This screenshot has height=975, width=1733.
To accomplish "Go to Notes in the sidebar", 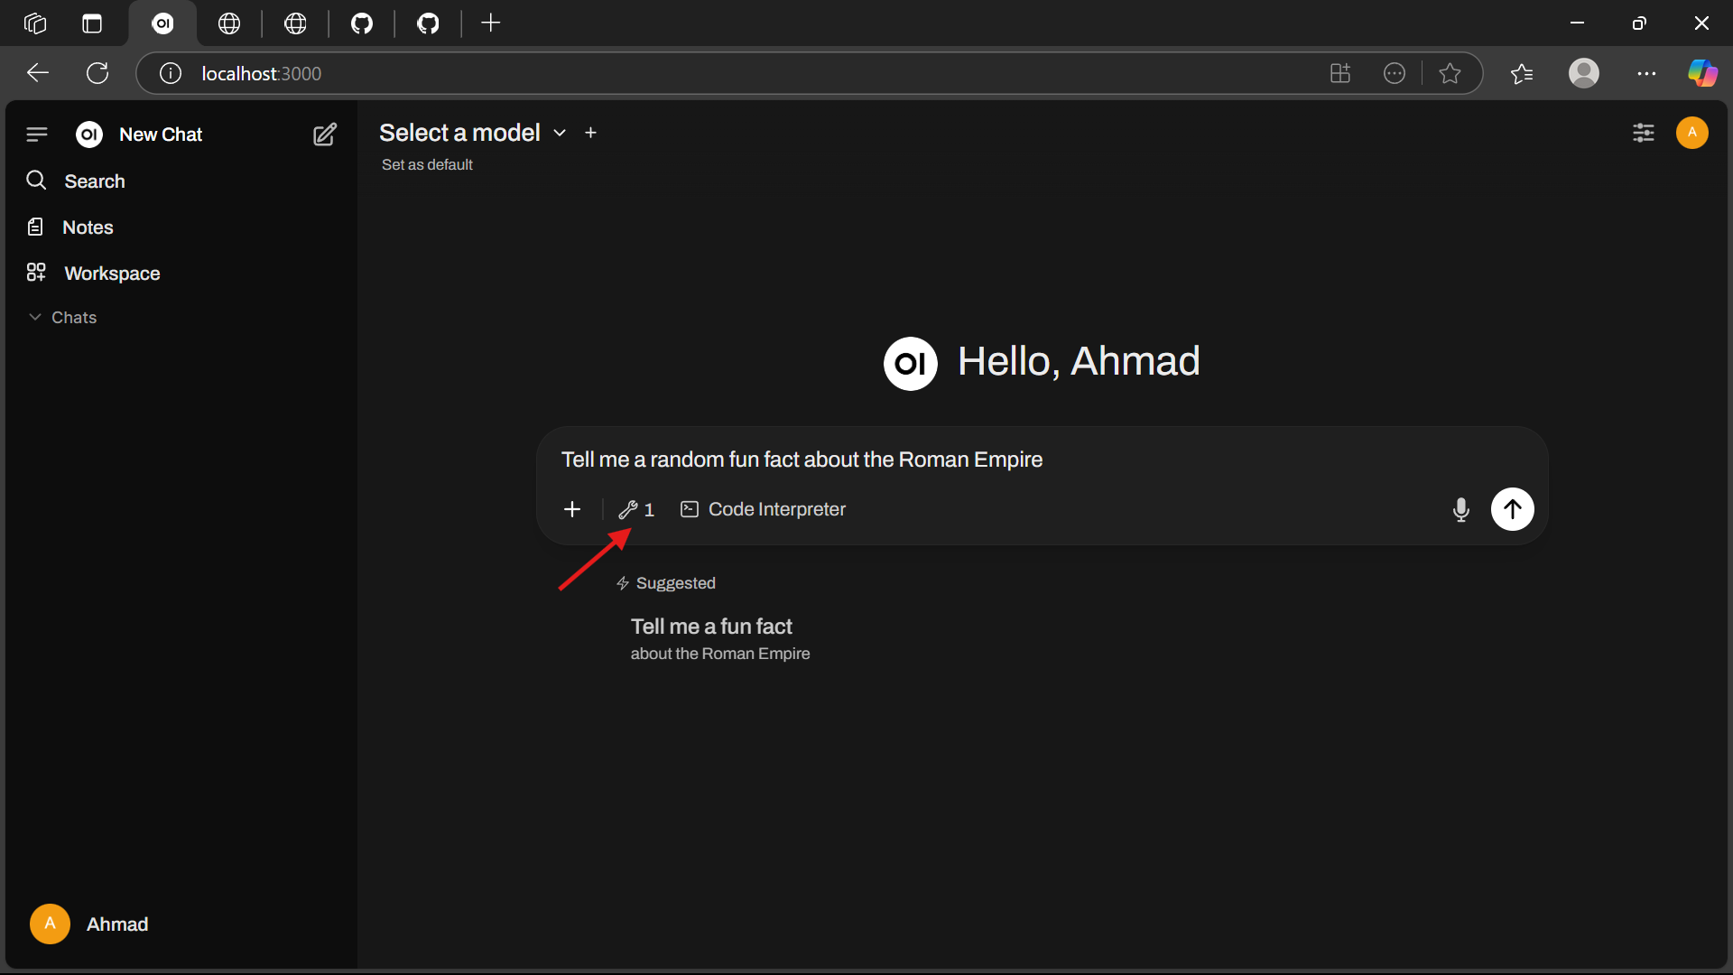I will click(x=88, y=227).
